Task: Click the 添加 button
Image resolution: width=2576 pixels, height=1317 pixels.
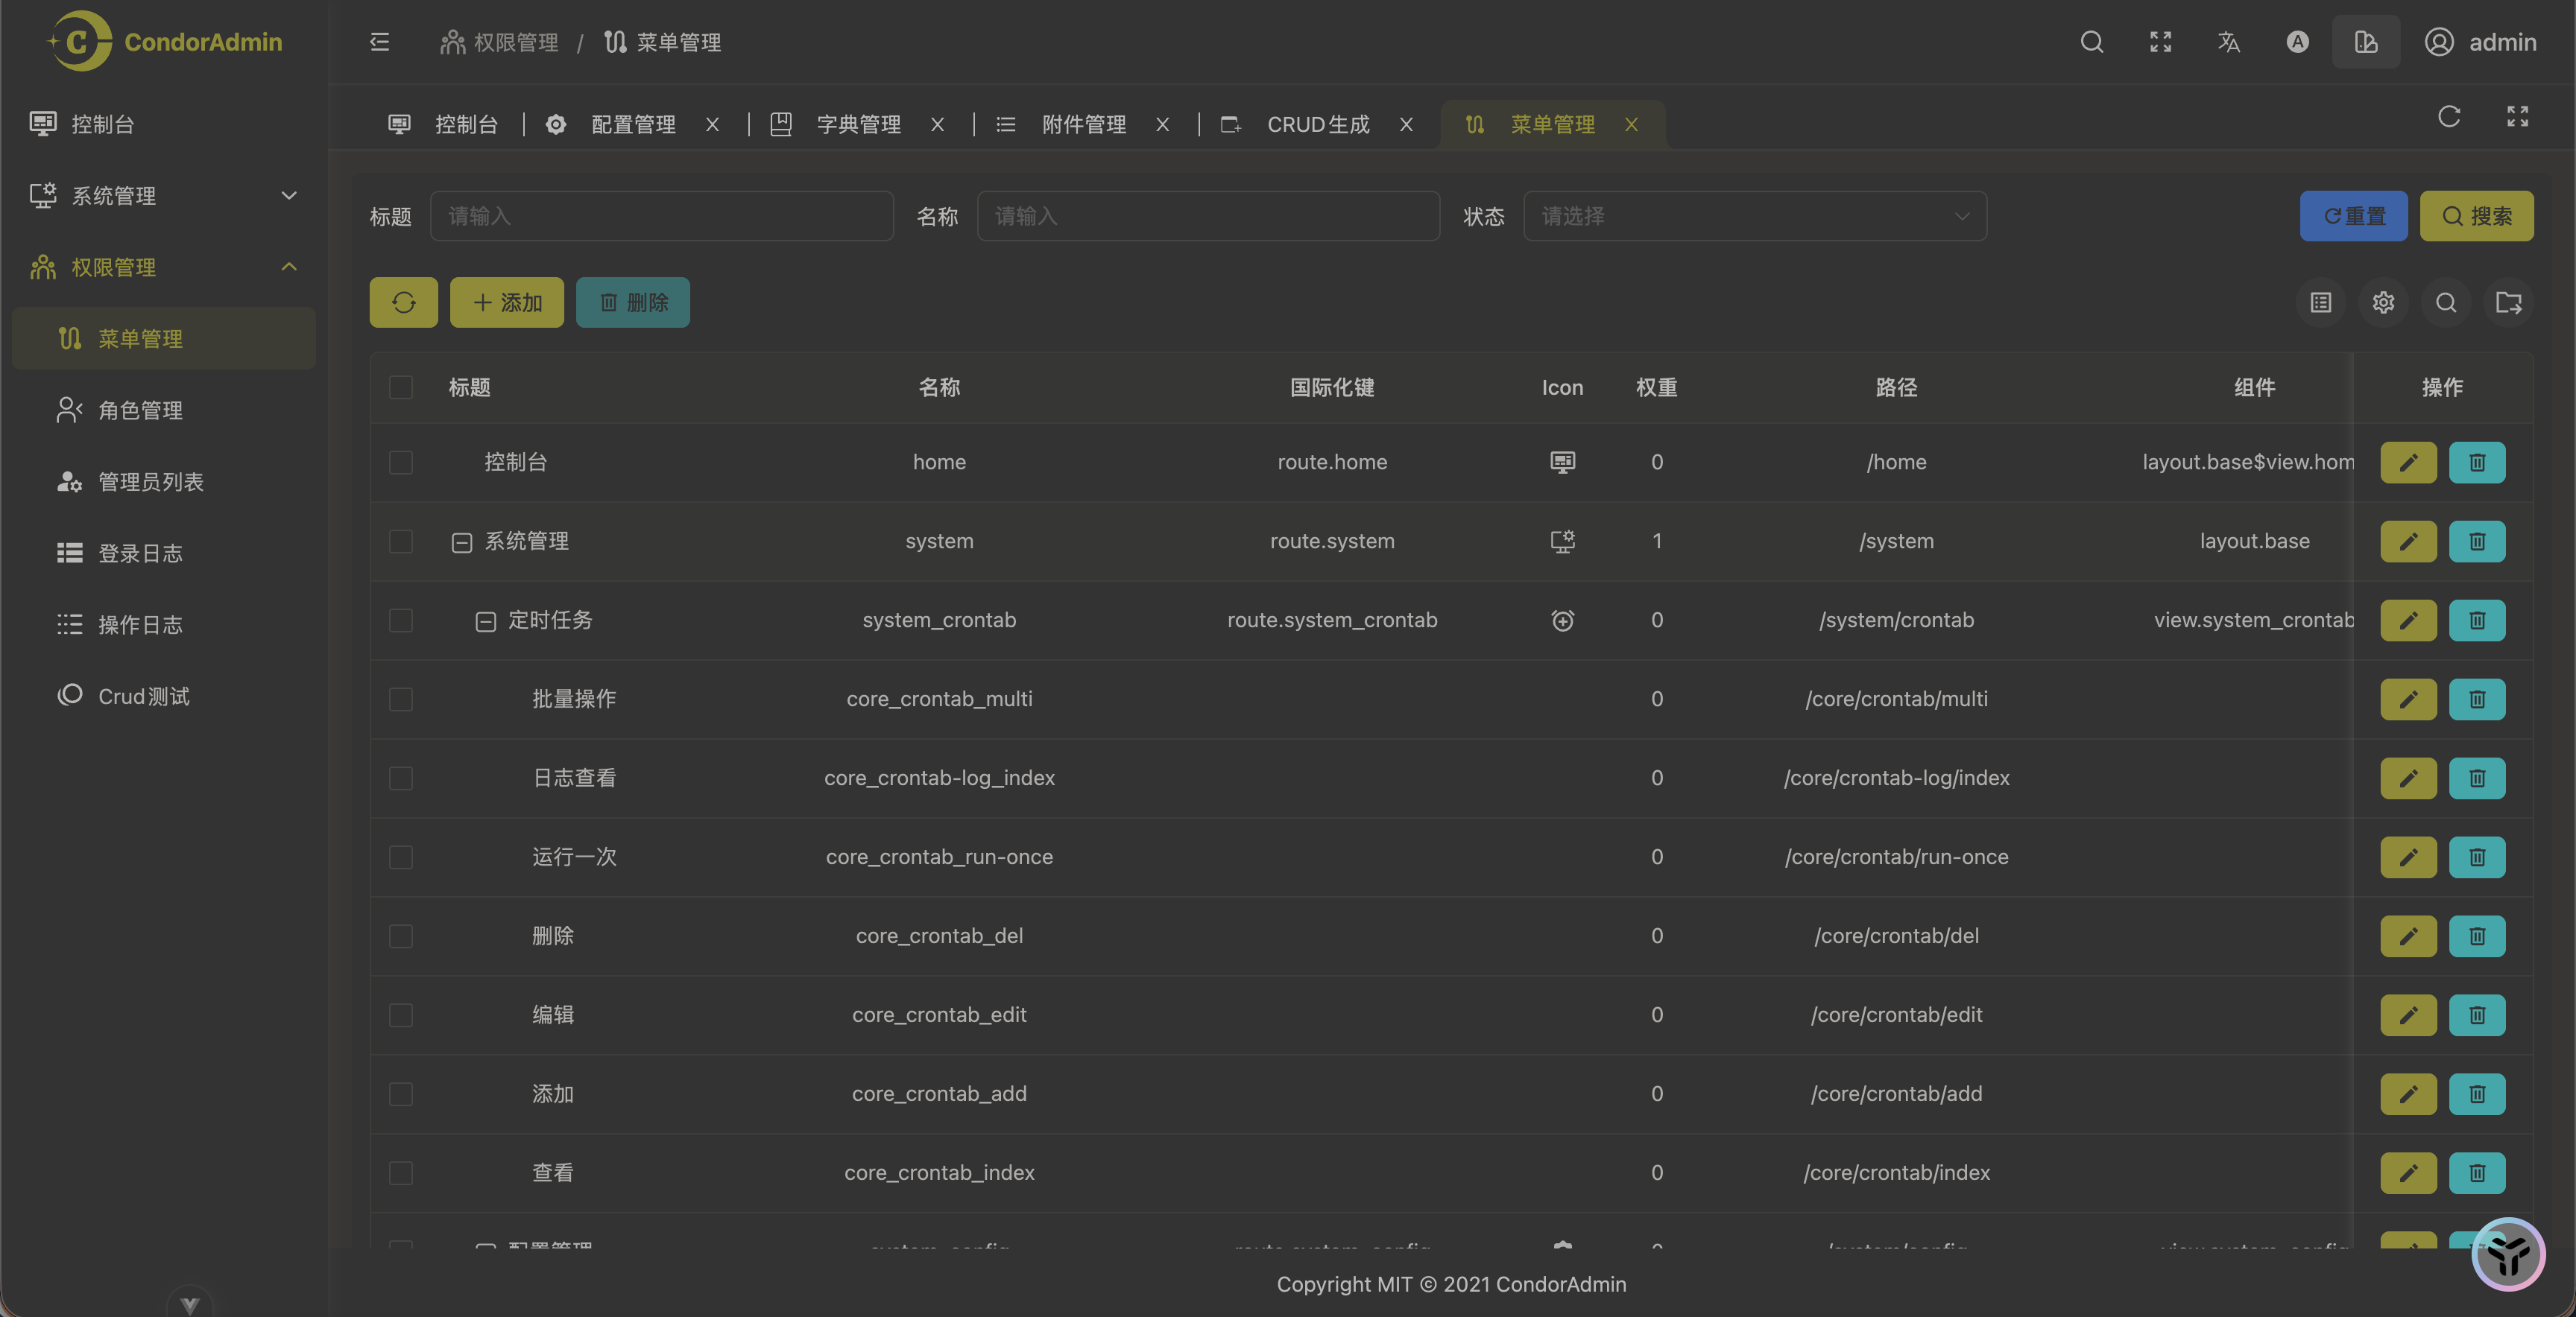Action: point(507,302)
